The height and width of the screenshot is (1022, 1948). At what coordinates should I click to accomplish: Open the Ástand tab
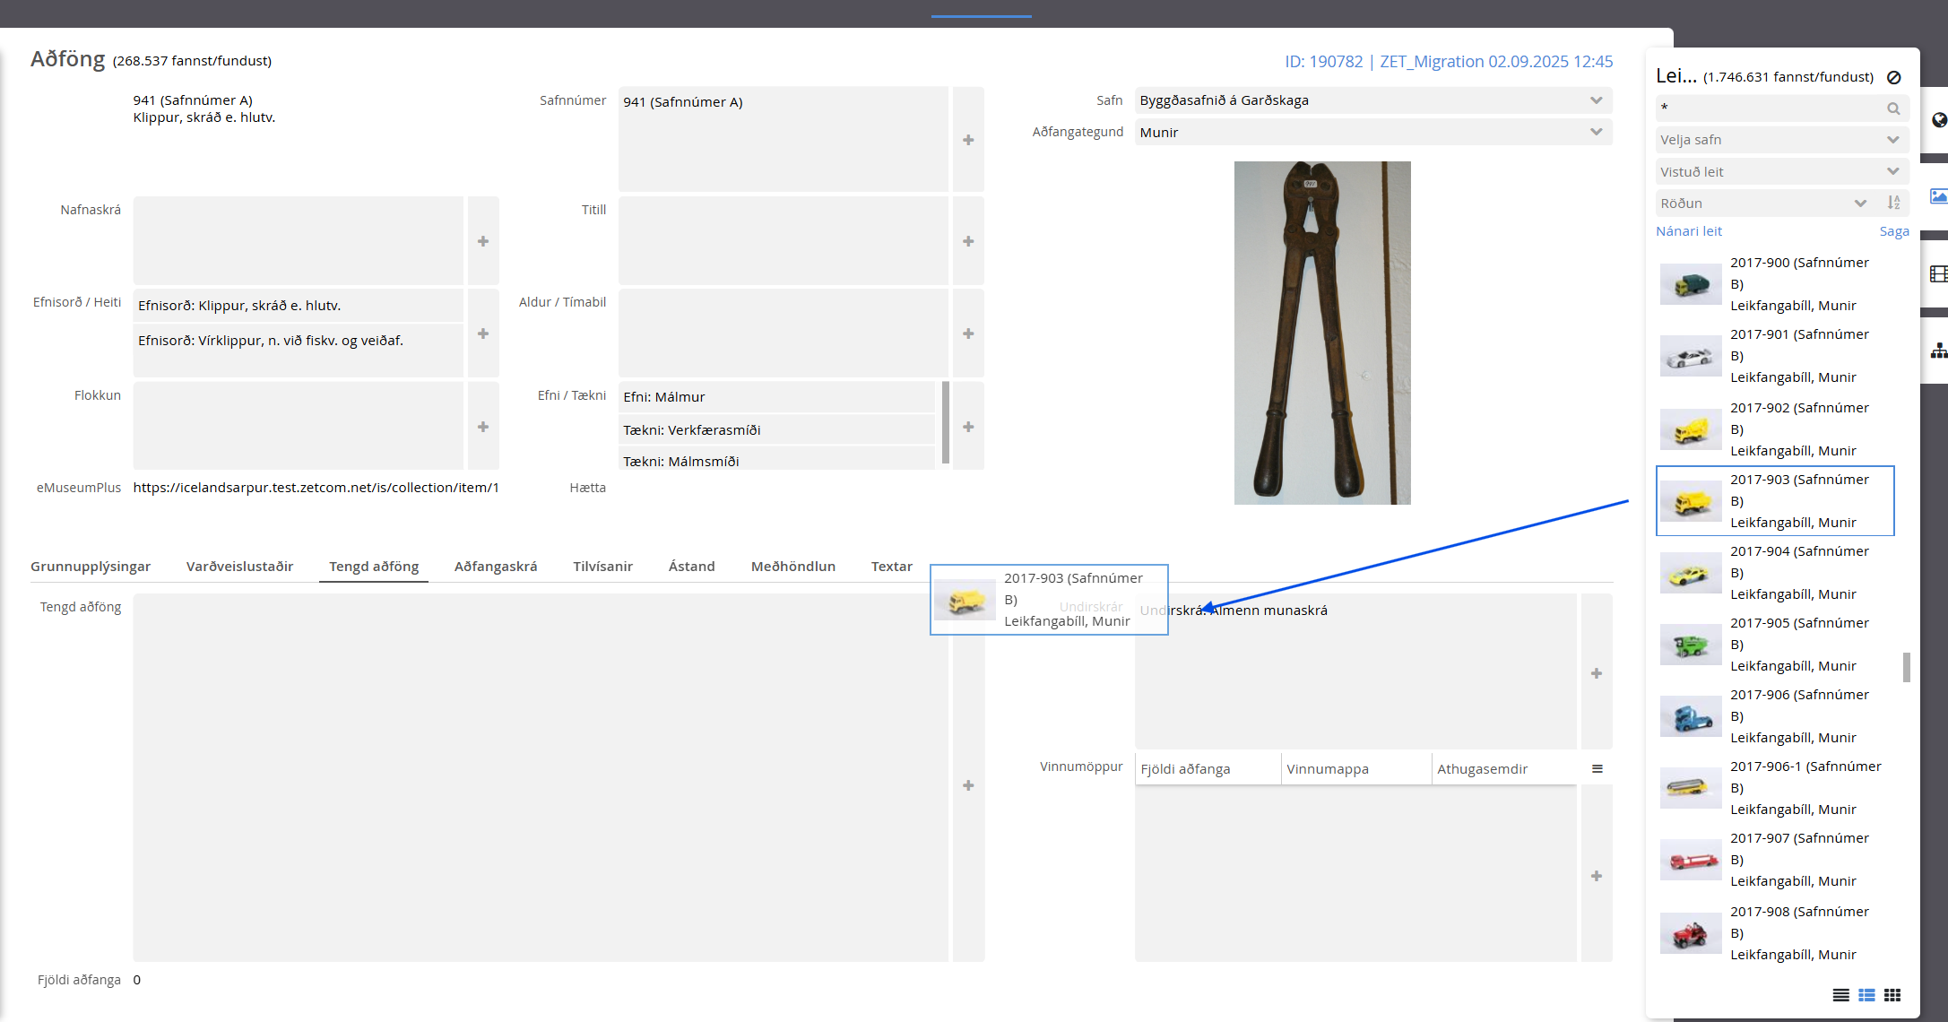click(x=691, y=567)
